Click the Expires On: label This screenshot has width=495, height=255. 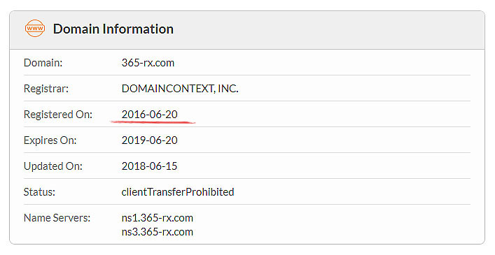(x=50, y=140)
